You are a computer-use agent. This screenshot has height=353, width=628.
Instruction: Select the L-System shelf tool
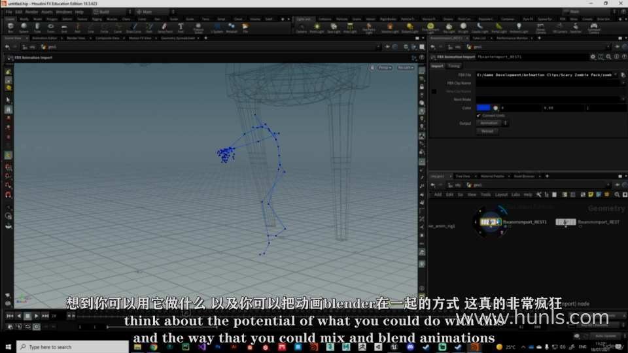click(217, 27)
